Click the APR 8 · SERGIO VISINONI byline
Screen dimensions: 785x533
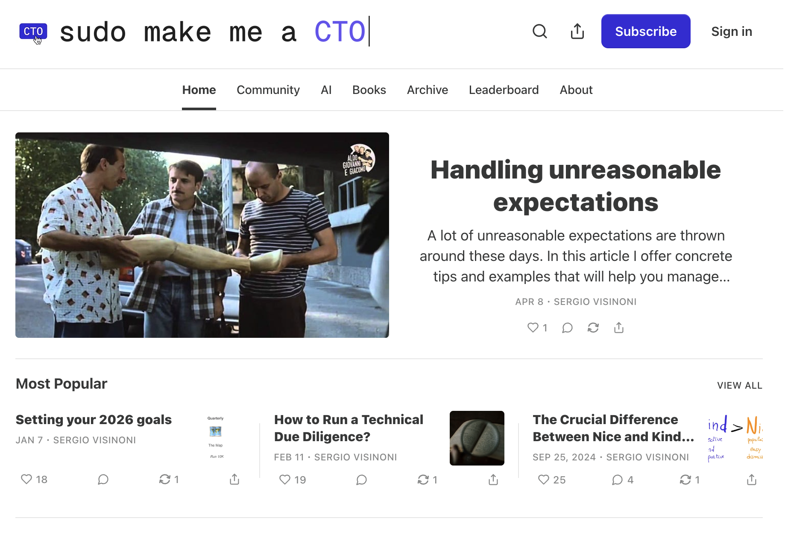576,302
